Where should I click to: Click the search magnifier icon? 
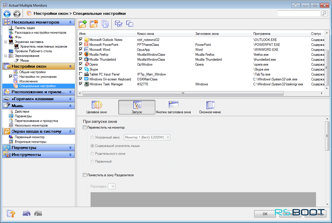(324, 13)
